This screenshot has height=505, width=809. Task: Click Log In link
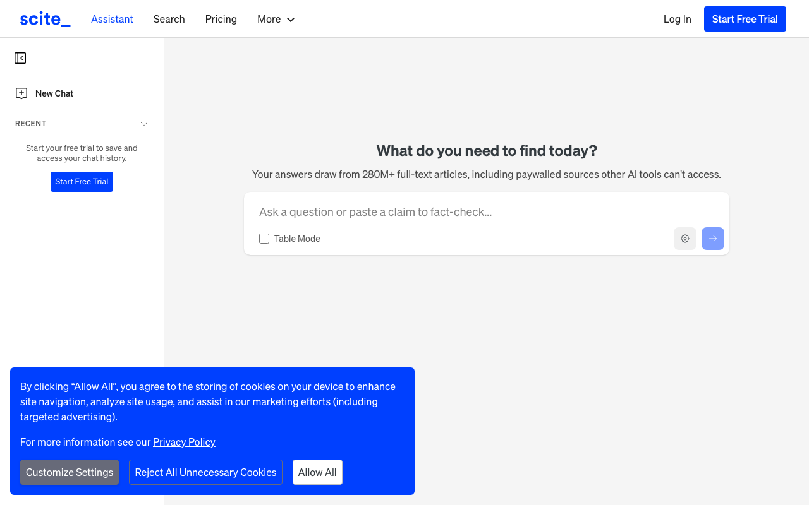click(677, 19)
